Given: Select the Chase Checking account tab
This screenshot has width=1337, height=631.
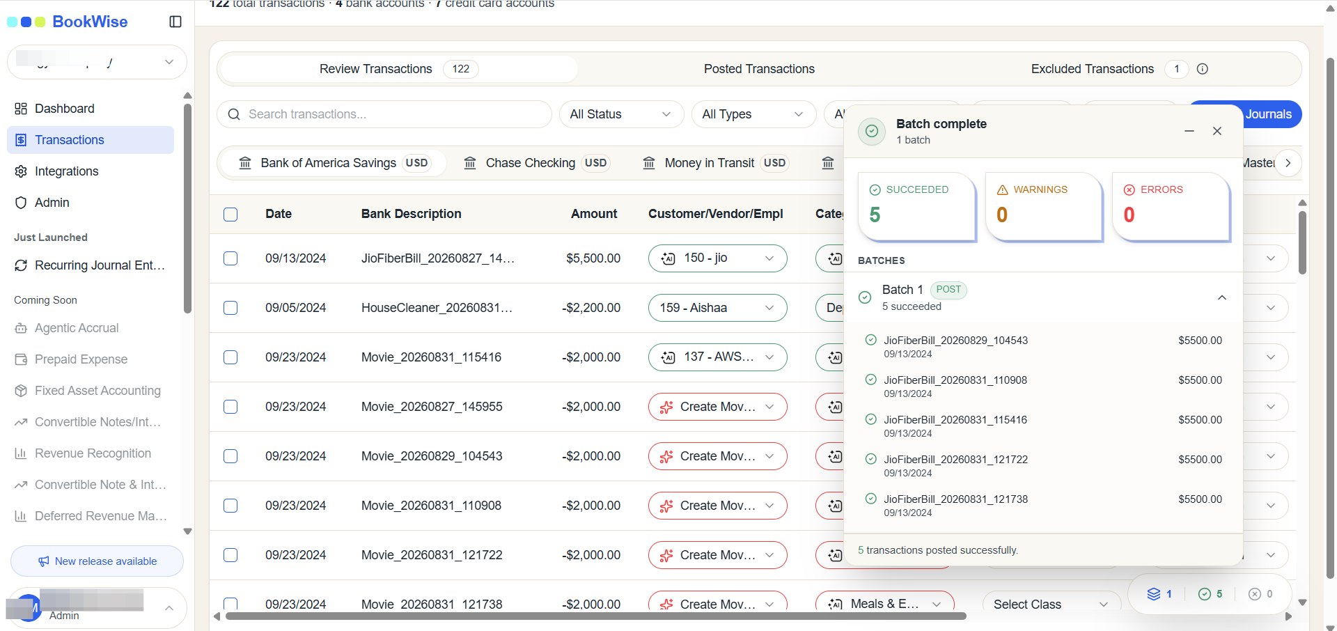Looking at the screenshot, I should (x=535, y=163).
